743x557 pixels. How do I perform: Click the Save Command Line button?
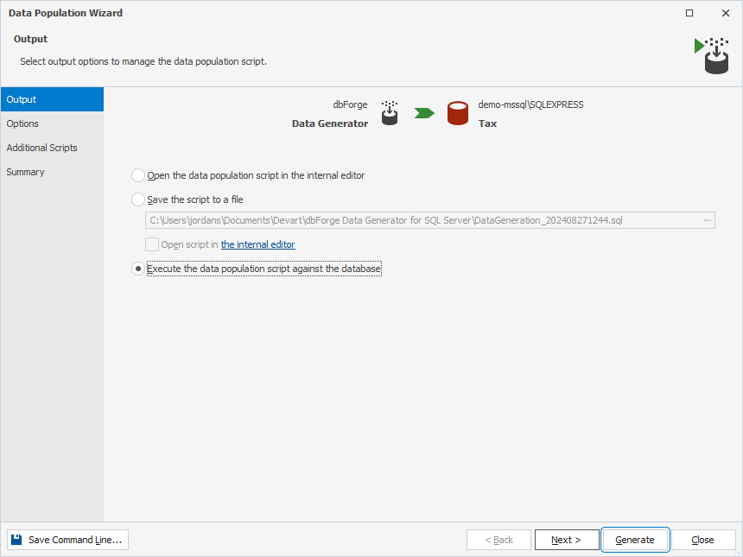pyautogui.click(x=67, y=540)
